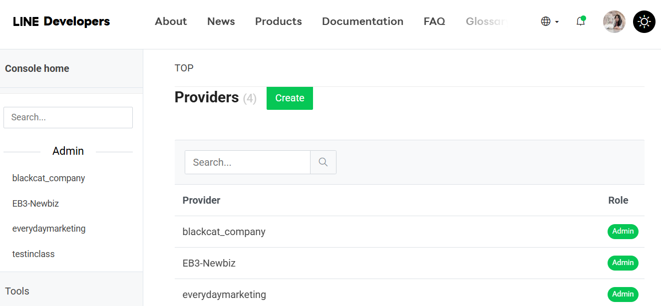Image resolution: width=661 pixels, height=306 pixels.
Task: Click the providers search magnifier button
Action: [323, 162]
